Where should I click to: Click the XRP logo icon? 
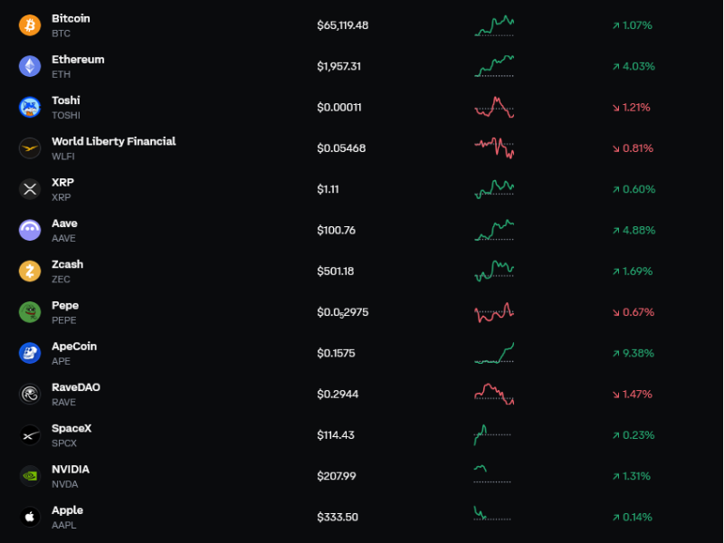point(30,189)
